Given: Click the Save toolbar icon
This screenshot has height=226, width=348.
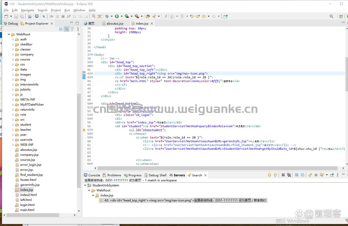Looking at the screenshot, I should click(x=16, y=16).
